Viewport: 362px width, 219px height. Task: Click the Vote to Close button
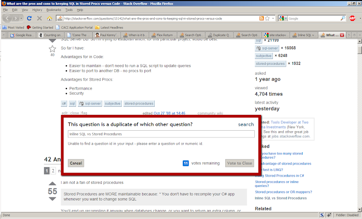(240, 163)
